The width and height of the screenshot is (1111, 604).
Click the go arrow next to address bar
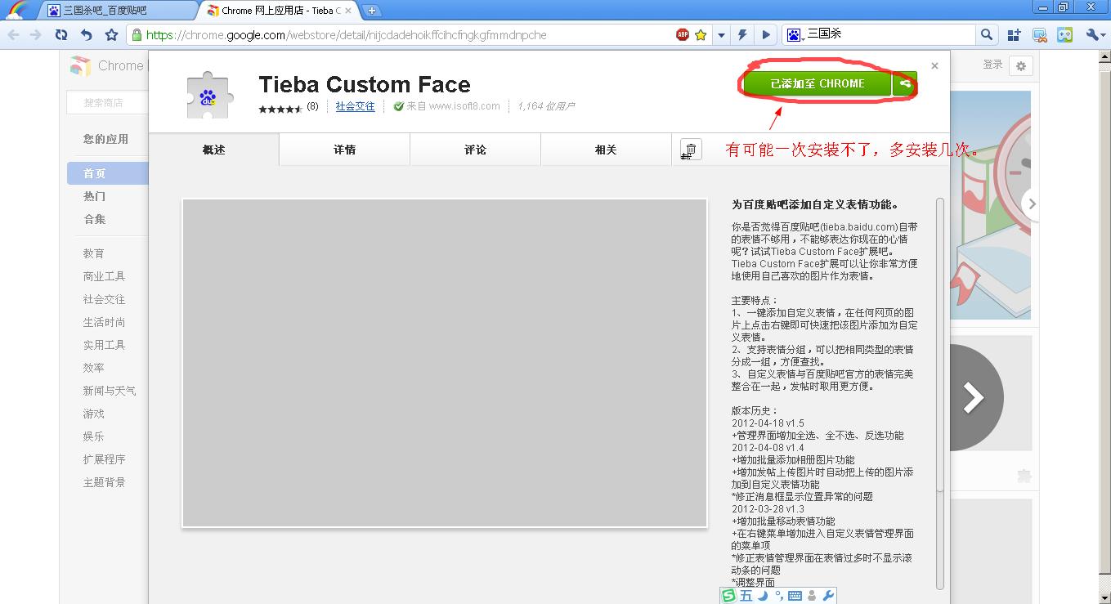click(x=766, y=34)
